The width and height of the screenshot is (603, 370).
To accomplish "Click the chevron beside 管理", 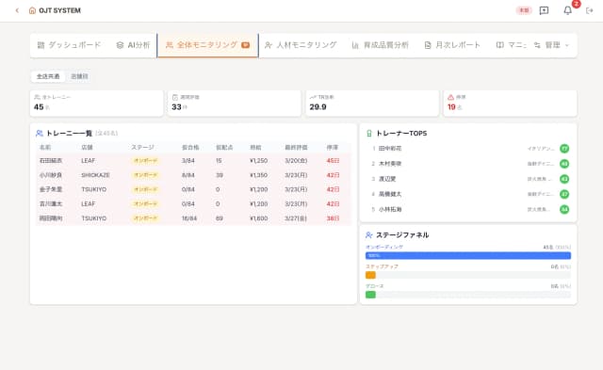I will [567, 45].
